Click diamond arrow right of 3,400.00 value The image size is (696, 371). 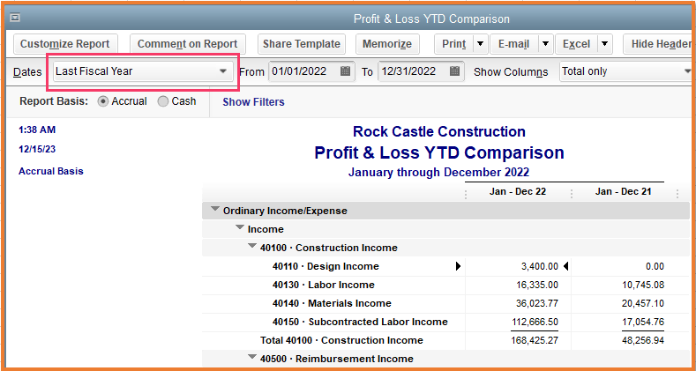click(566, 266)
